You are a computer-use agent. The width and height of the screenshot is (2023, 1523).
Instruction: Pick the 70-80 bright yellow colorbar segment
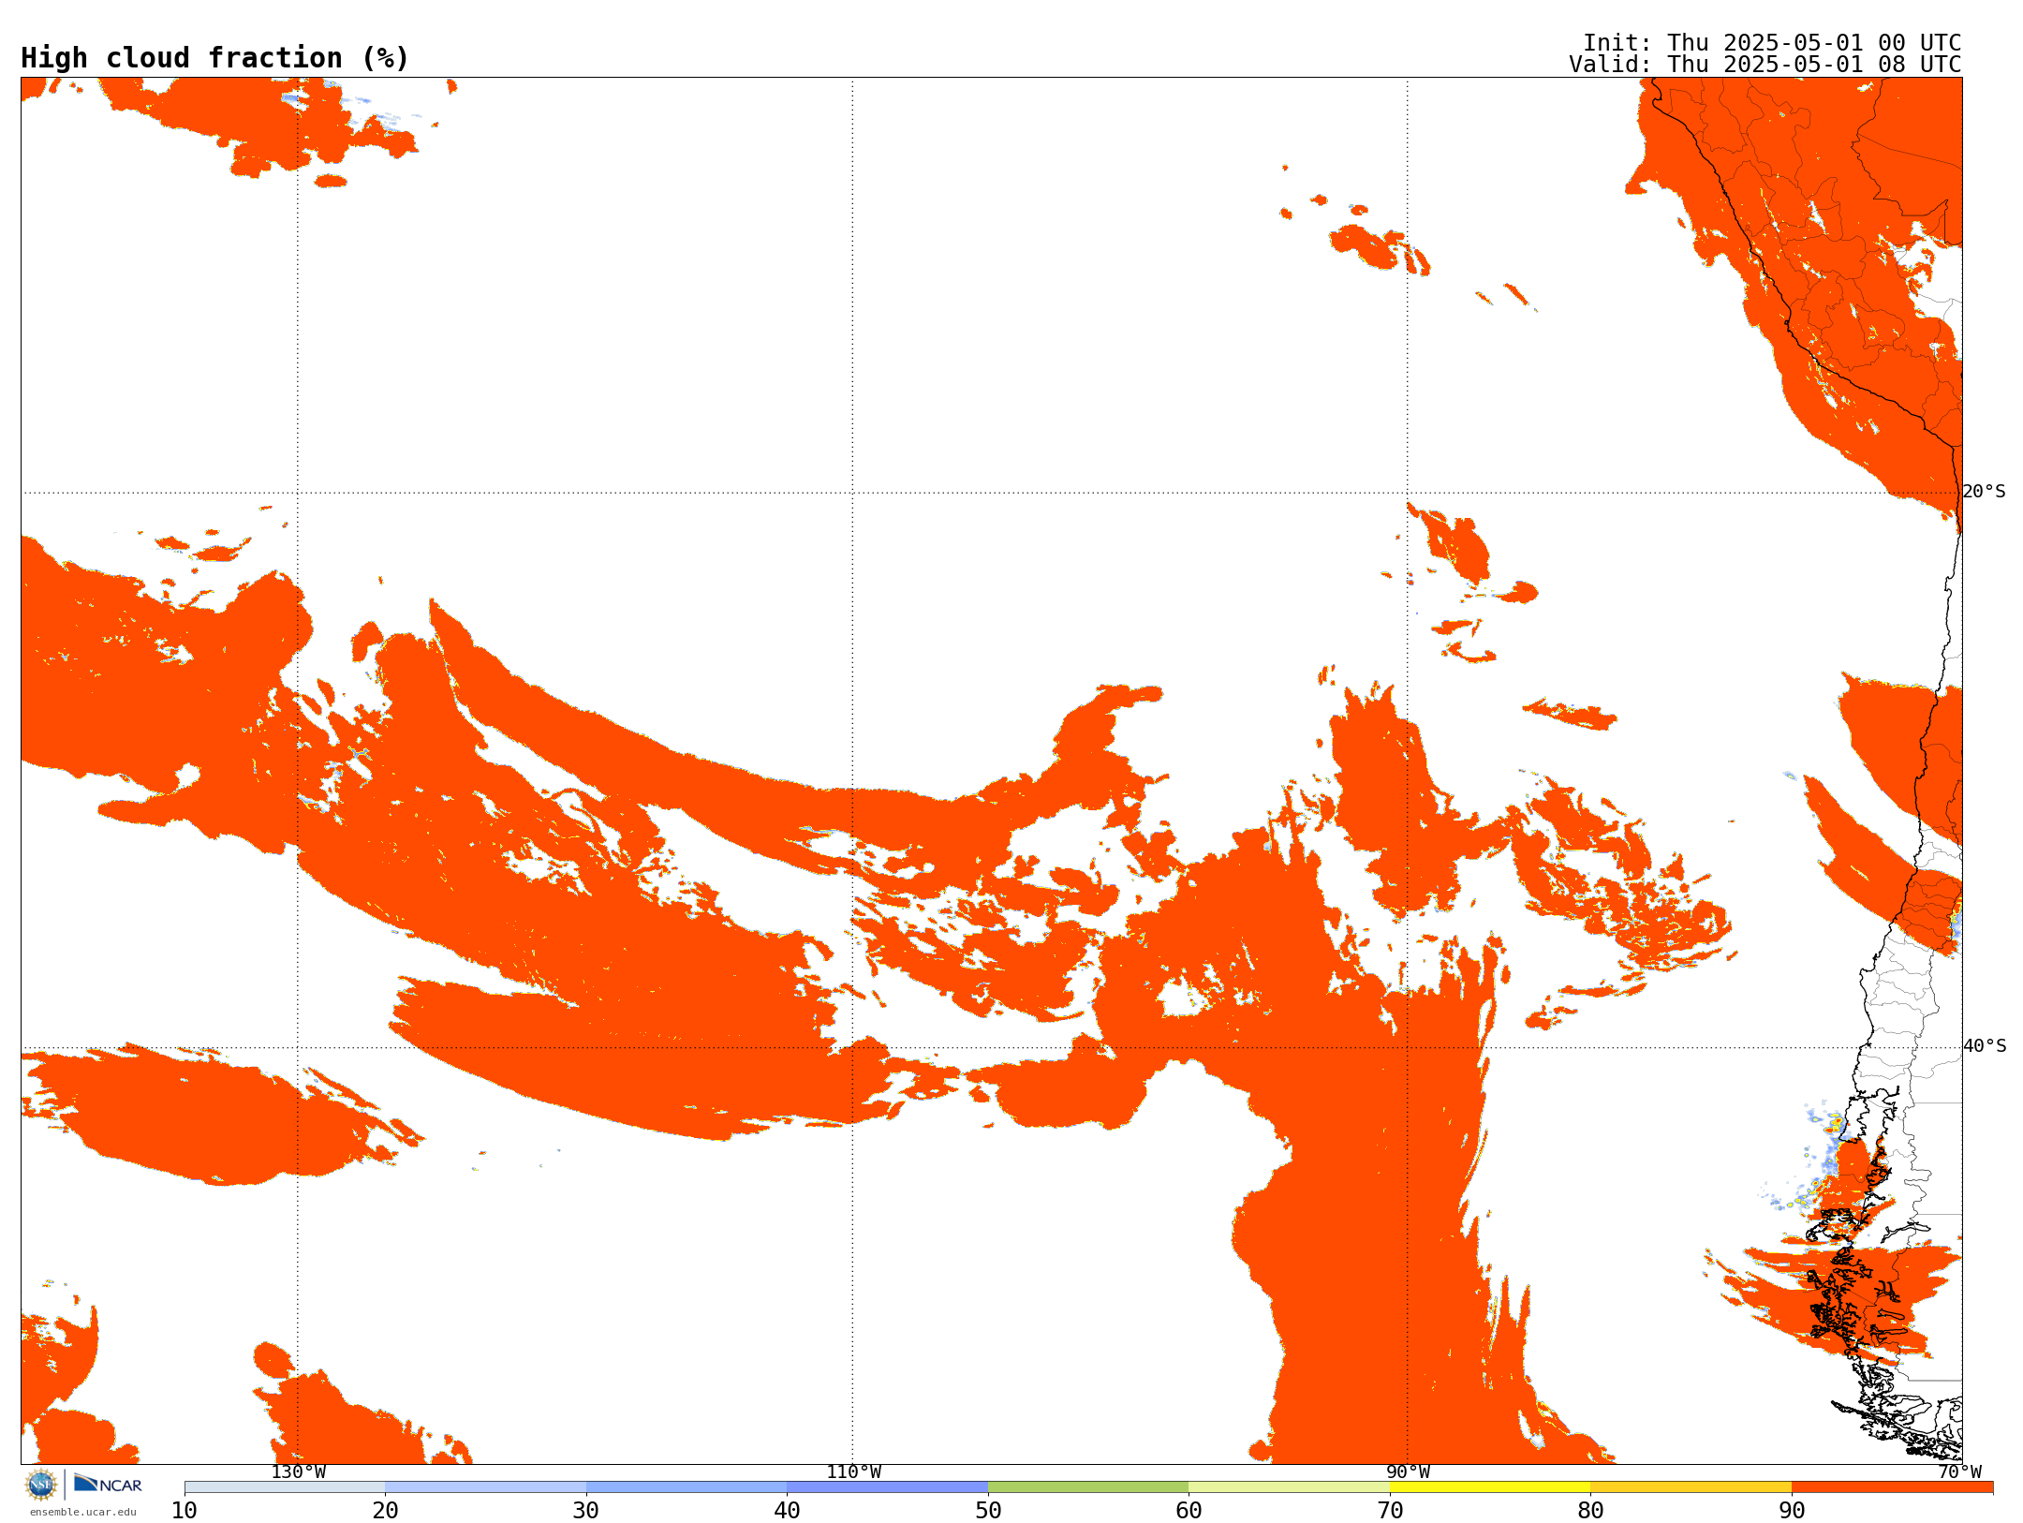(x=1490, y=1487)
